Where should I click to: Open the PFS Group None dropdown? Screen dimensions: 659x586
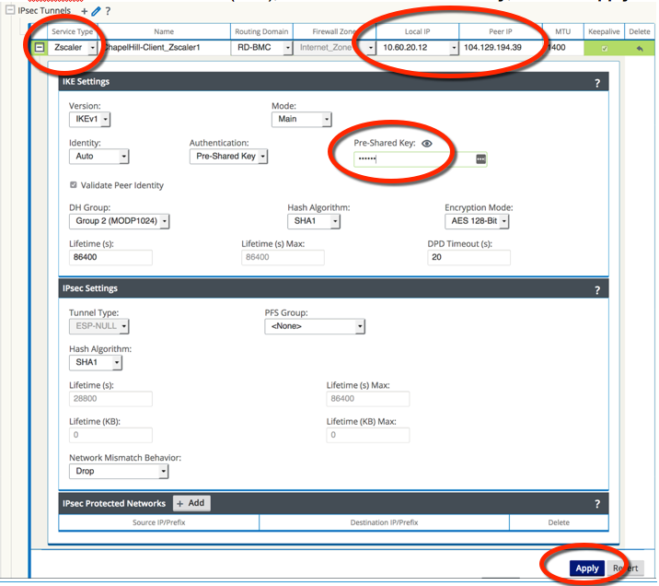[315, 326]
